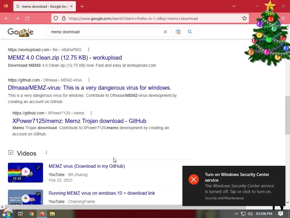The image size is (290, 218).
Task: Click the ChainingFlame channel name
Action: tap(82, 202)
